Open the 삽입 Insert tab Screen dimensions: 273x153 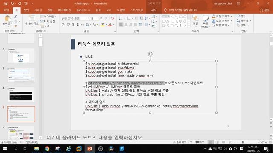click(26, 10)
